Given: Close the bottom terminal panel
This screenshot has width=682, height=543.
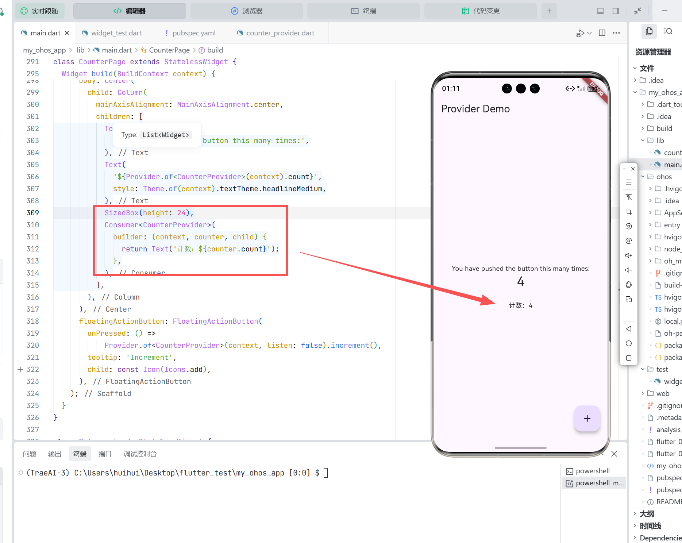Looking at the screenshot, I should pos(614,454).
